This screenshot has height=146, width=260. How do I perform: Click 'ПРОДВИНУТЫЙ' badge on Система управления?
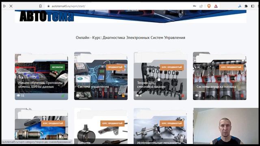(115, 67)
